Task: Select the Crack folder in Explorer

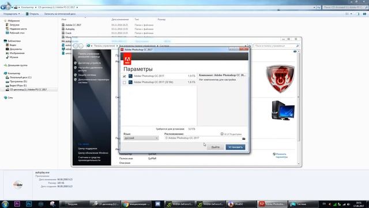Action: [x=69, y=33]
